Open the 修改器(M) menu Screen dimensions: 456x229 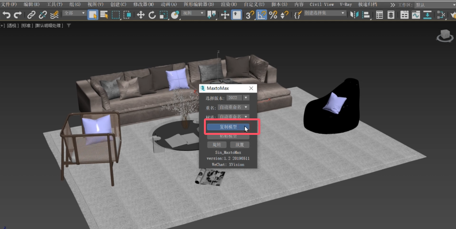click(144, 4)
